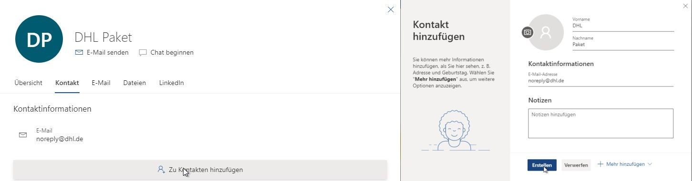The image size is (692, 181).
Task: Click the DP avatar circle
Action: 39,39
